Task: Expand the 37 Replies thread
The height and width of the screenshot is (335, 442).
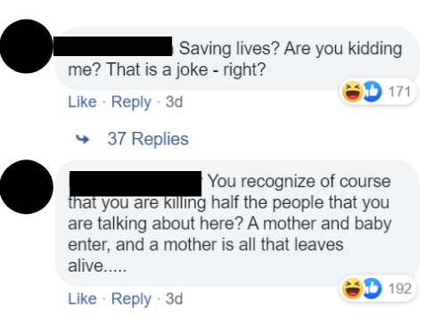Action: tap(148, 139)
